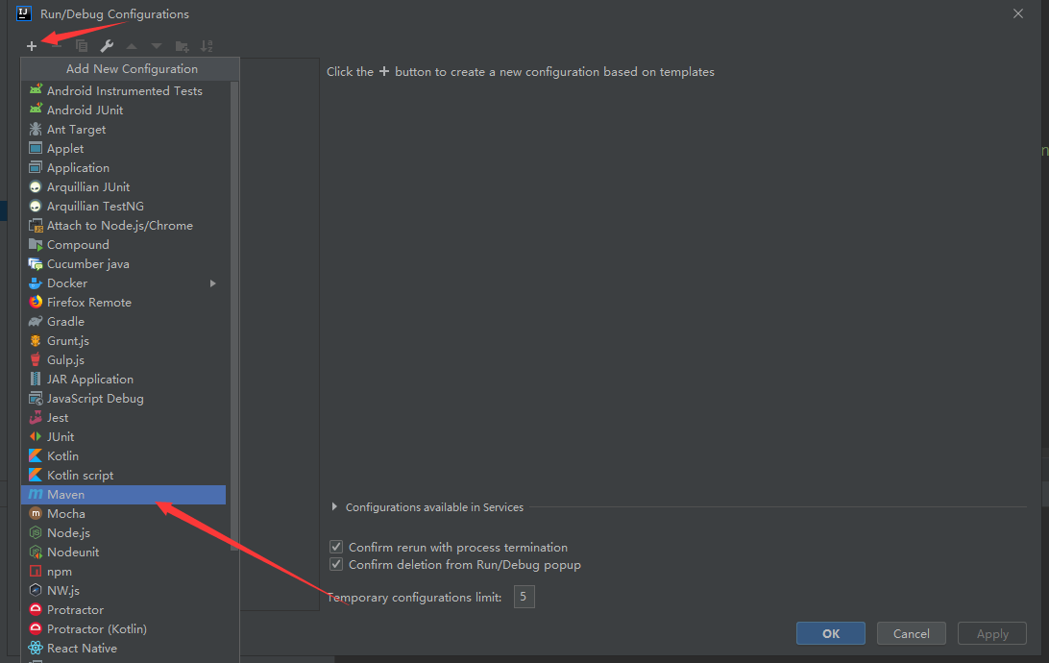Choose Gulp.js configuration
The width and height of the screenshot is (1049, 663).
(x=124, y=360)
